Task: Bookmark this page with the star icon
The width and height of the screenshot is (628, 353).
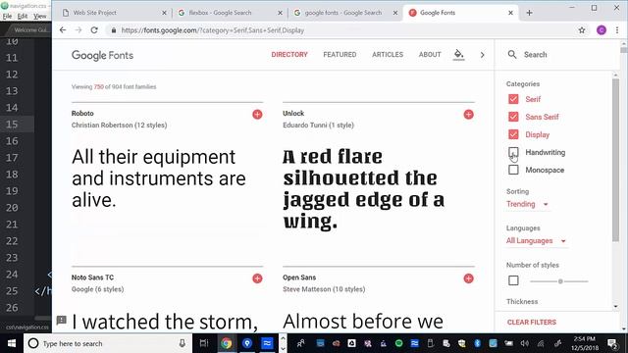Action: click(x=582, y=30)
